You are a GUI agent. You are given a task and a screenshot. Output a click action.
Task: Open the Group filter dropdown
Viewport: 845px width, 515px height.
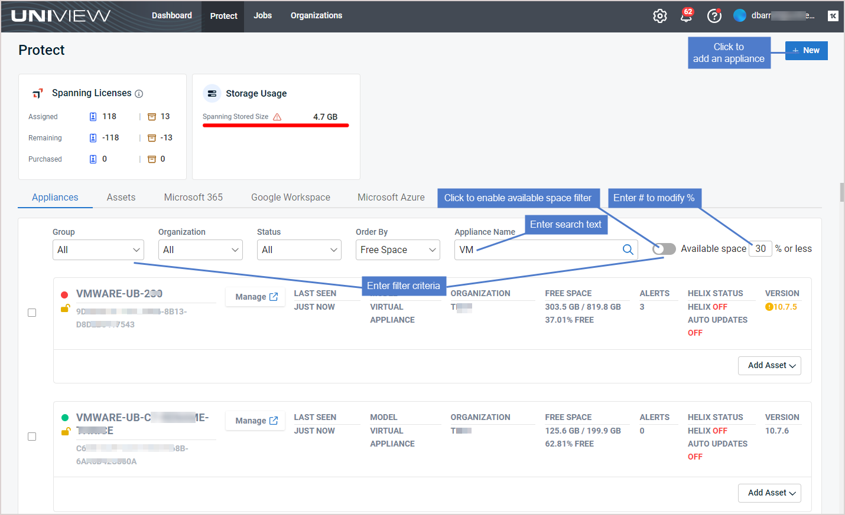[x=98, y=250]
